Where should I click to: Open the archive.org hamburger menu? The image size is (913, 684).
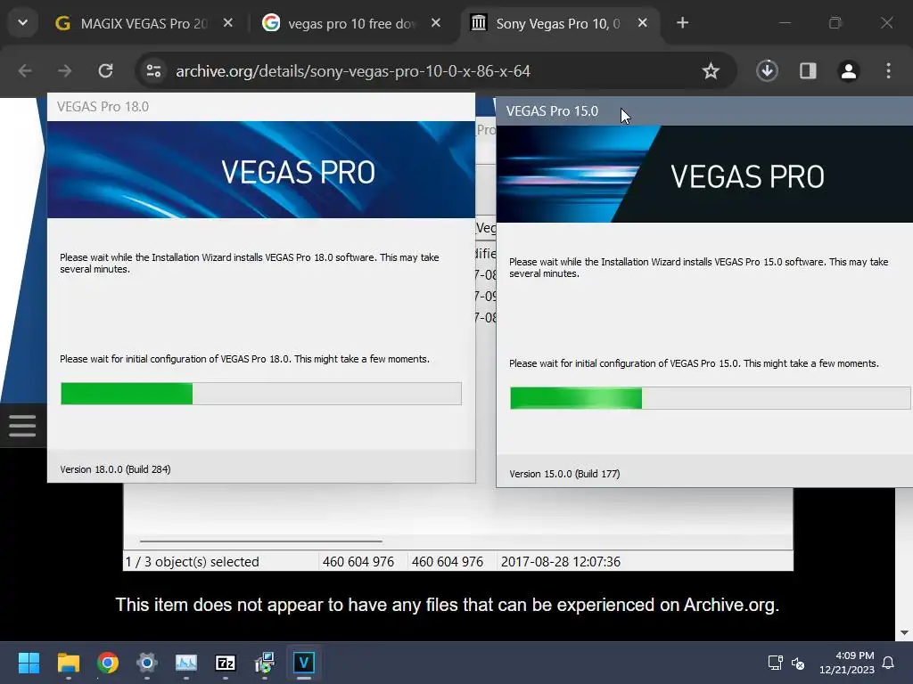[22, 426]
